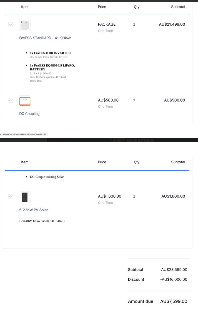Select the -AU$16,000.00 discount amount
The image size is (198, 310).
click(174, 279)
